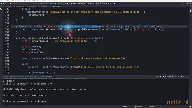This screenshot has height=108, width=192.
Task: Select the Console view tab
Action: click(50, 76)
